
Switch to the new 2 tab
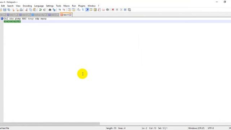pyautogui.click(x=25, y=15)
